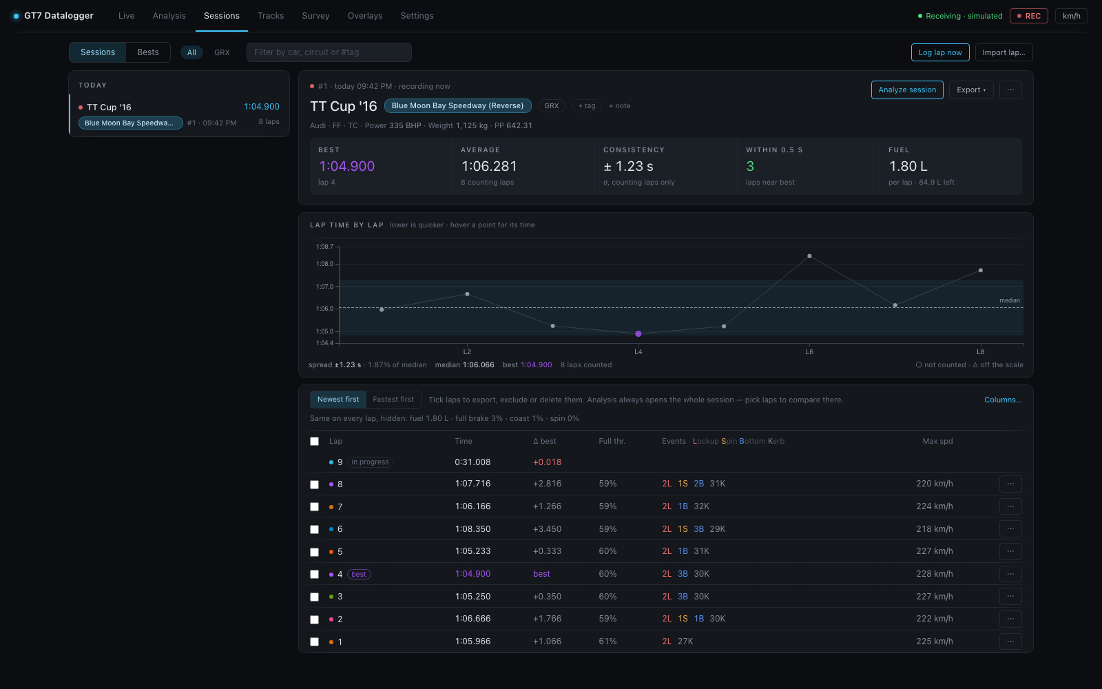The height and width of the screenshot is (689, 1102).
Task: Filter sessions by GRX class
Action: tap(222, 52)
